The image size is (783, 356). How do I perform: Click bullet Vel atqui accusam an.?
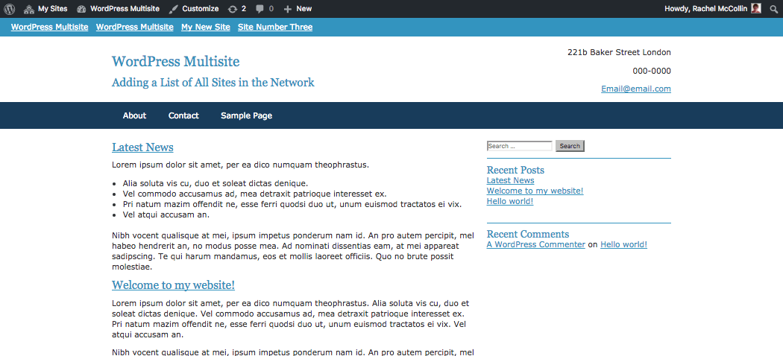click(166, 215)
